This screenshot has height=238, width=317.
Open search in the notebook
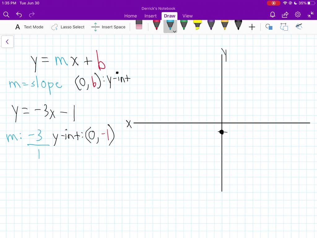(6, 14)
